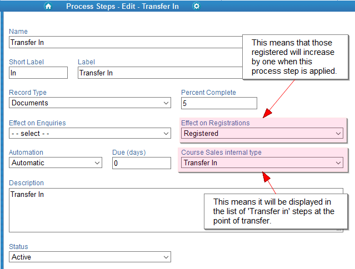
Task: Open the Status dropdown
Action: [x=90, y=257]
